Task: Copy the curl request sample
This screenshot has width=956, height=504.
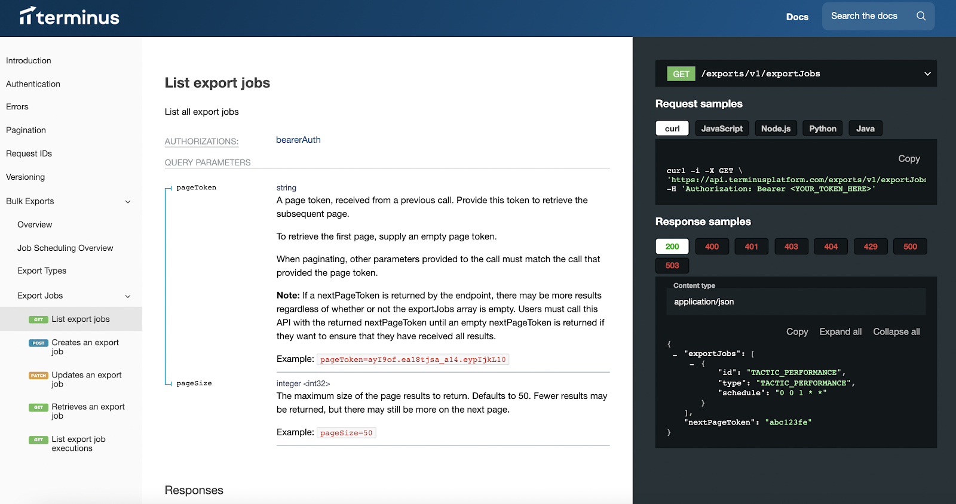Action: click(x=909, y=159)
